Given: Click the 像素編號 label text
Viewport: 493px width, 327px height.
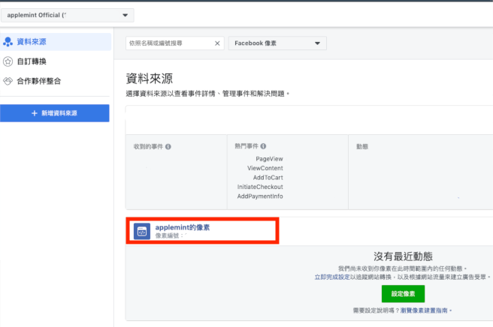Looking at the screenshot, I should point(167,235).
